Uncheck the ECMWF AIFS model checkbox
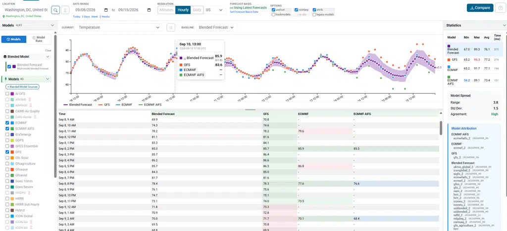Image resolution: width=507 pixels, height=231 pixels. (x=8, y=128)
